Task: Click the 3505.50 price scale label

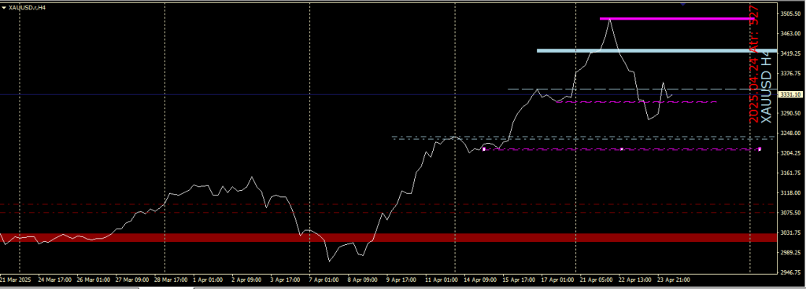Action: tap(790, 14)
